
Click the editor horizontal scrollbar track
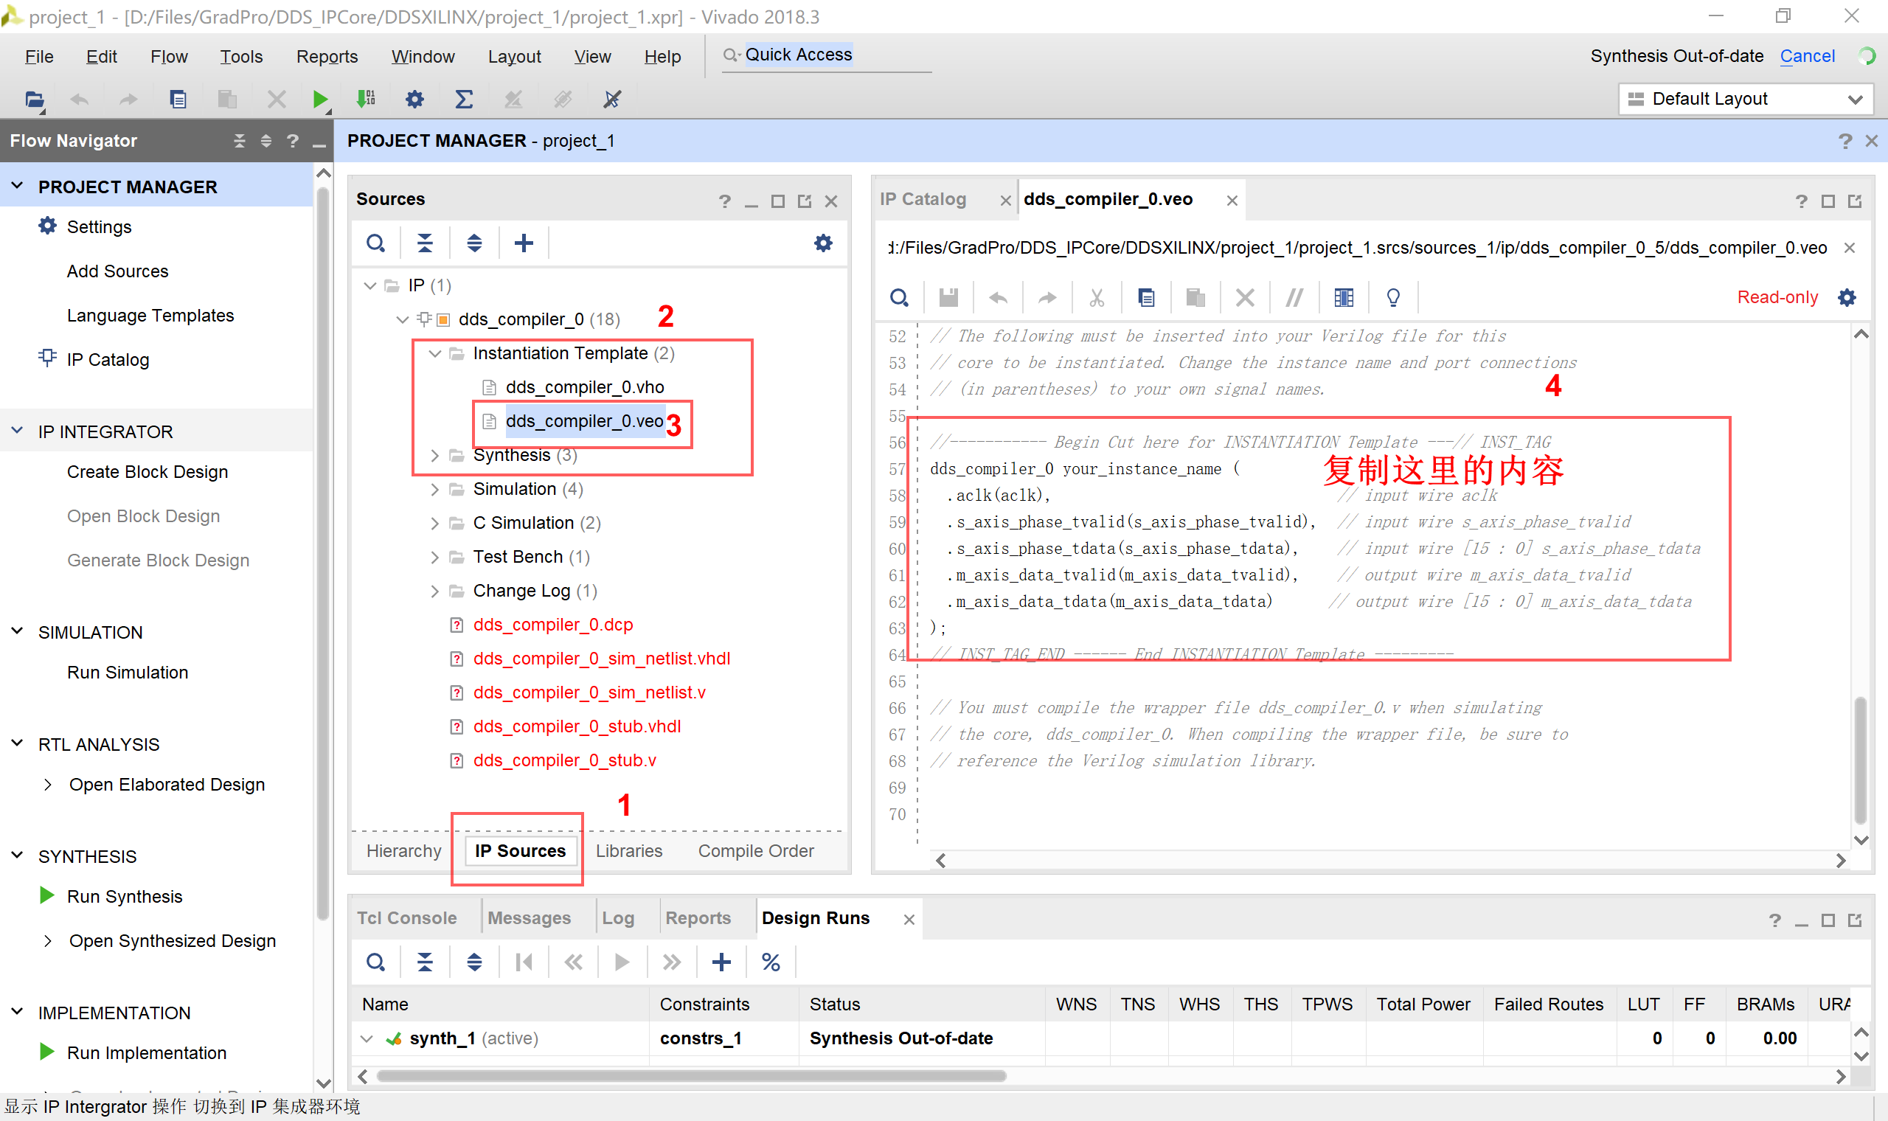(1389, 861)
